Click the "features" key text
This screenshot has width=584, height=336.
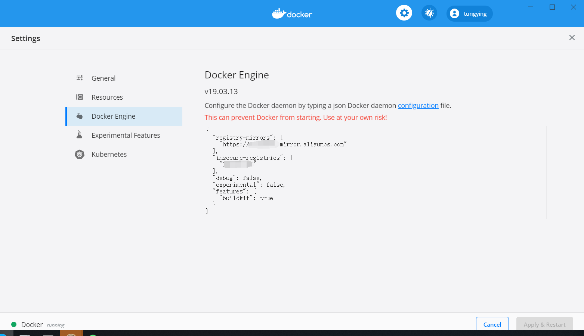(229, 192)
